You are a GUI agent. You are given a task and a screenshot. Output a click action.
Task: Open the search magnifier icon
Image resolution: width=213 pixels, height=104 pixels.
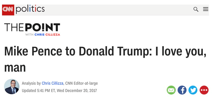tap(196, 9)
